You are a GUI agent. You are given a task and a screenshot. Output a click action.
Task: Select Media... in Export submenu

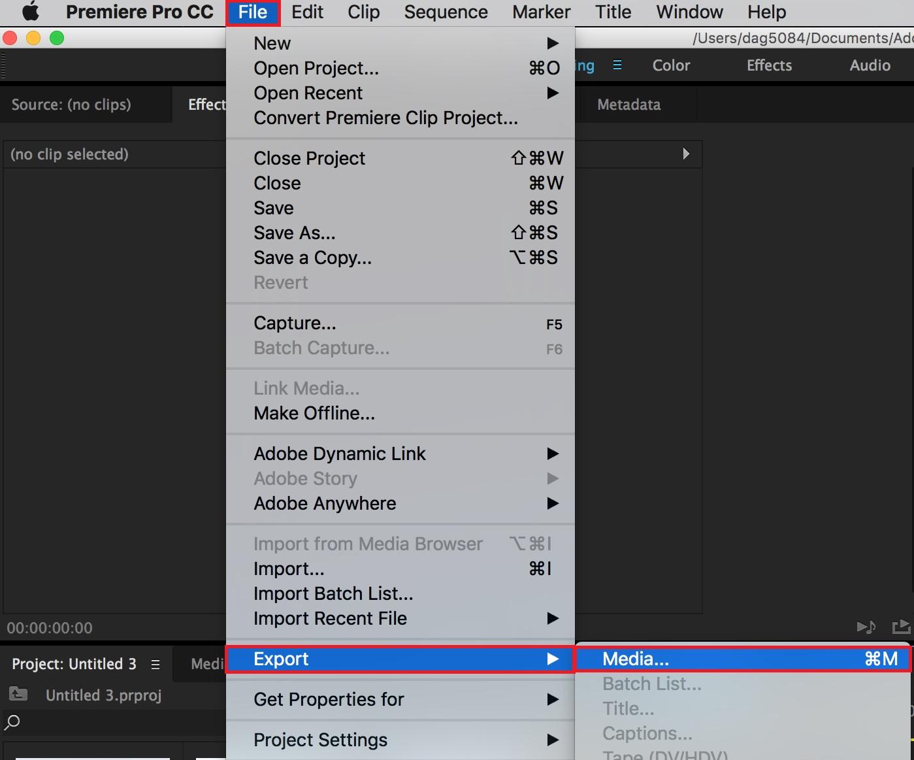coord(743,659)
